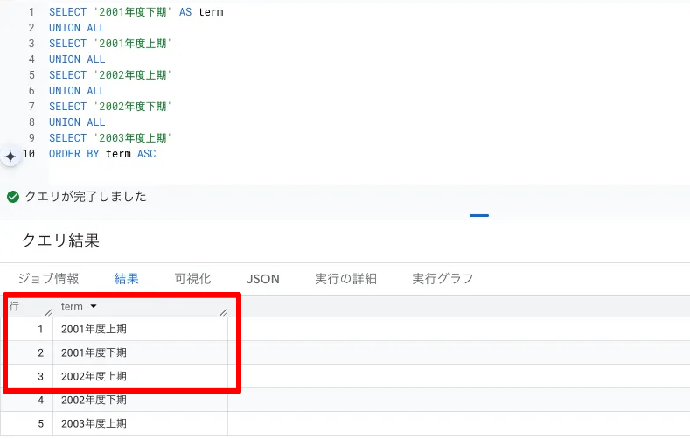This screenshot has height=439, width=690.
Task: Click the 行 column header
Action: click(x=15, y=307)
